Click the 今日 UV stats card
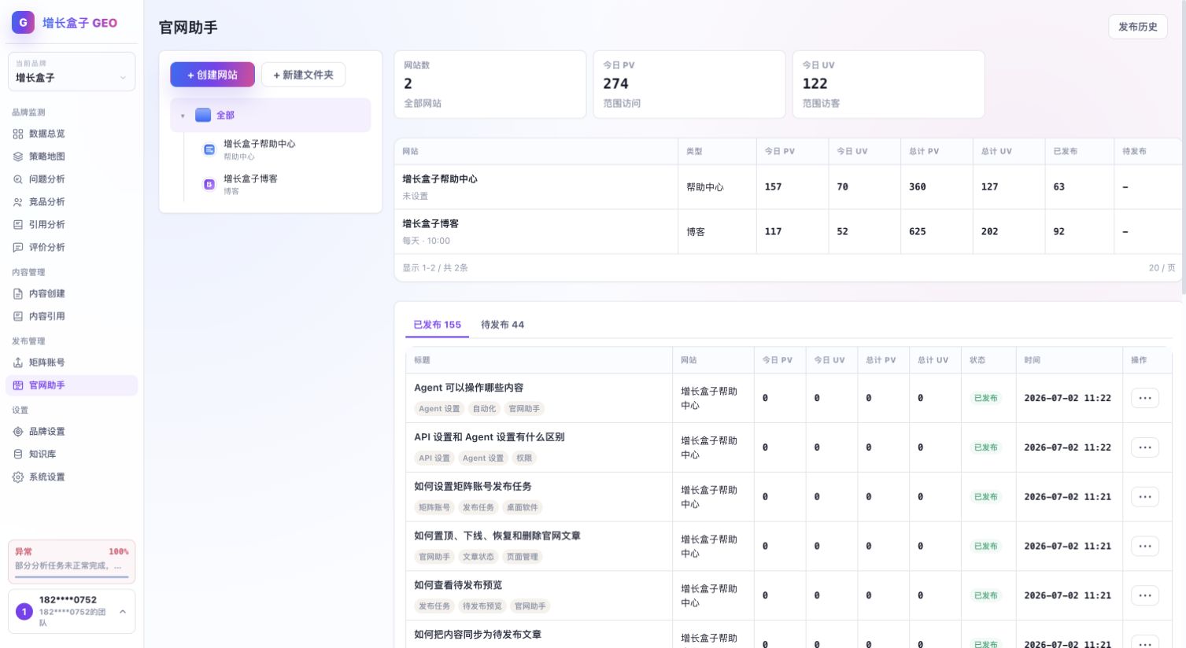The height and width of the screenshot is (648, 1186). pos(889,84)
